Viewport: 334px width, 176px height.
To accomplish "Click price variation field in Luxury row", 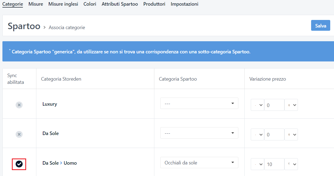I will pos(274,105).
